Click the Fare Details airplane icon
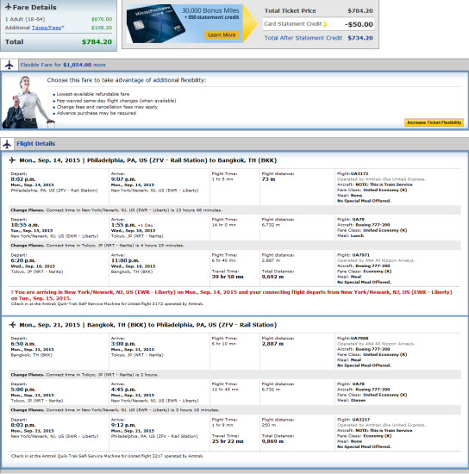 (8, 7)
